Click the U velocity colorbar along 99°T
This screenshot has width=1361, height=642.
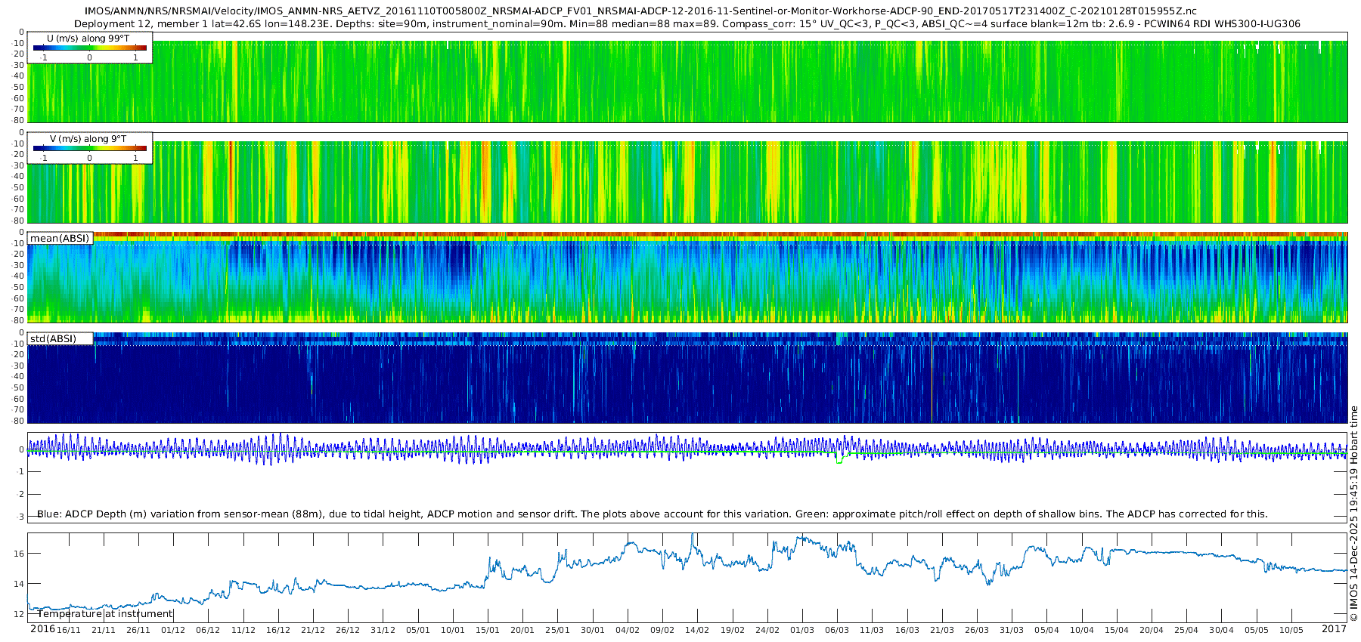tap(89, 48)
